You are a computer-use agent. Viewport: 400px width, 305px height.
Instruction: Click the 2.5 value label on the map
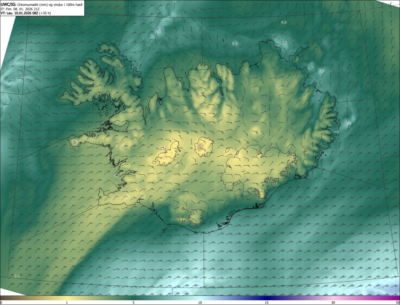pyautogui.click(x=278, y=87)
